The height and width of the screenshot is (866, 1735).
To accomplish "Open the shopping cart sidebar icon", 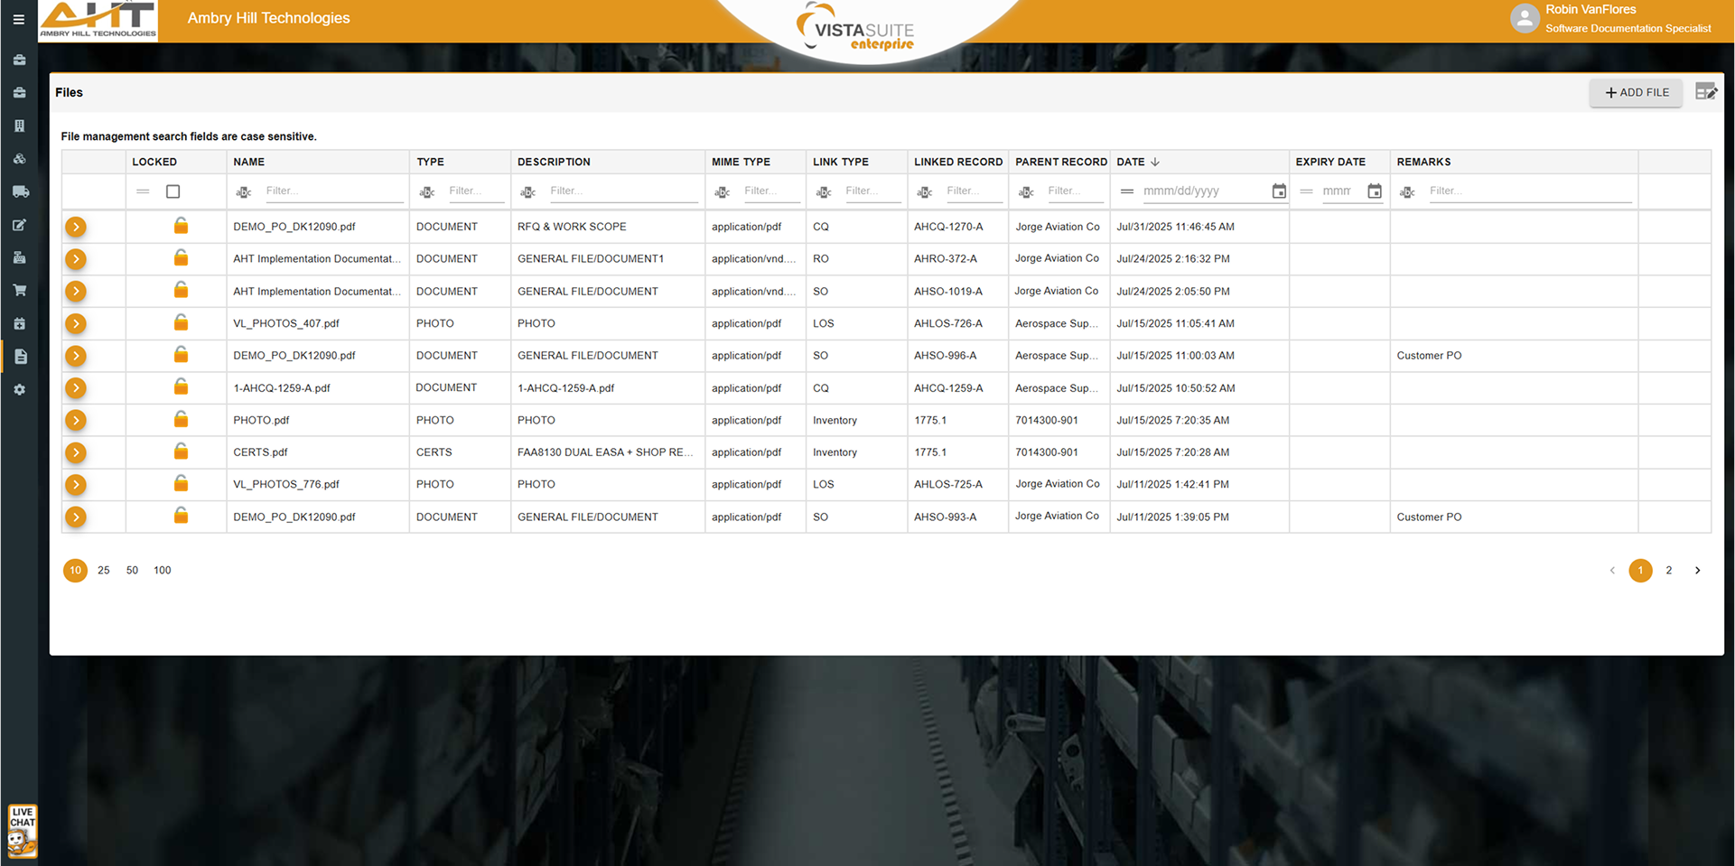I will pyautogui.click(x=20, y=291).
